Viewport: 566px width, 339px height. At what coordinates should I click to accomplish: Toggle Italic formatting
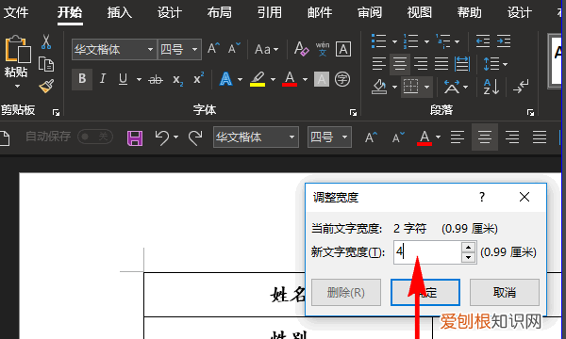[x=103, y=78]
